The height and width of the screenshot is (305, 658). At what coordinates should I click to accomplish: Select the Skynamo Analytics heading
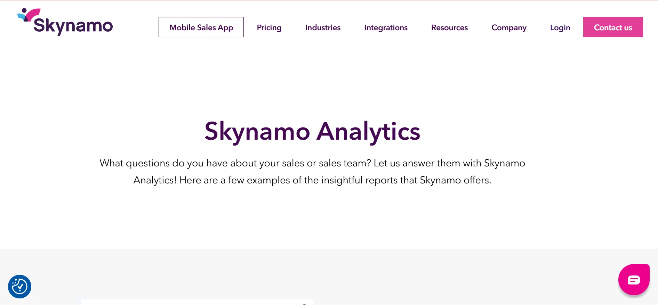click(x=312, y=132)
